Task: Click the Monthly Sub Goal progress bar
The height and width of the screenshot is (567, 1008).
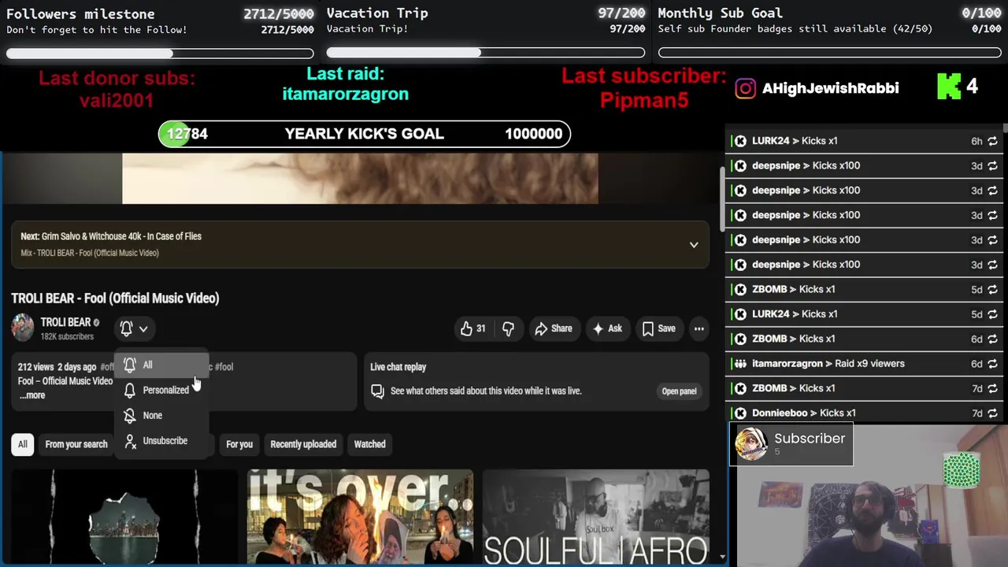Action: coord(830,53)
